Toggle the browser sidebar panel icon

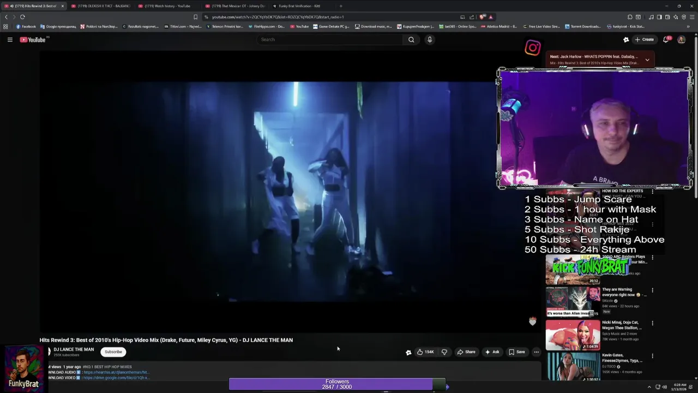pos(659,17)
